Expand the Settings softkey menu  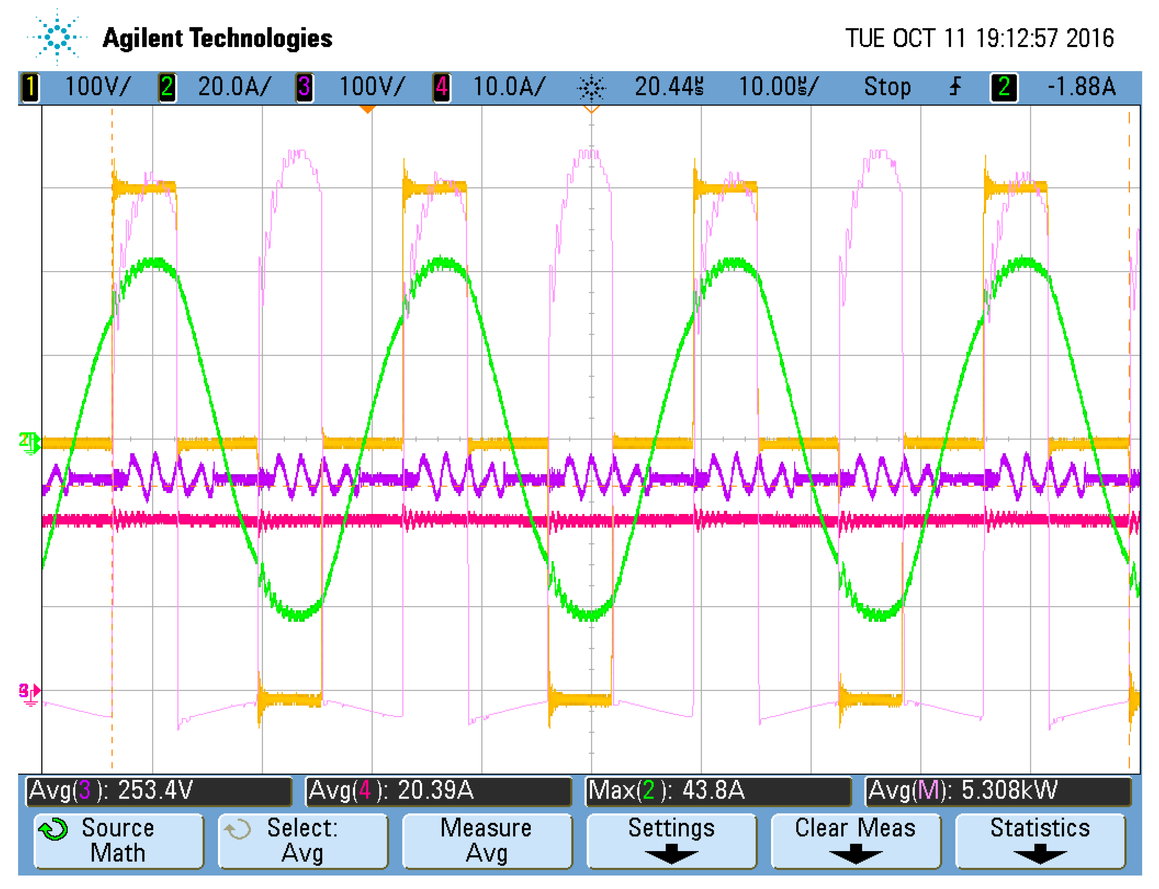(671, 841)
